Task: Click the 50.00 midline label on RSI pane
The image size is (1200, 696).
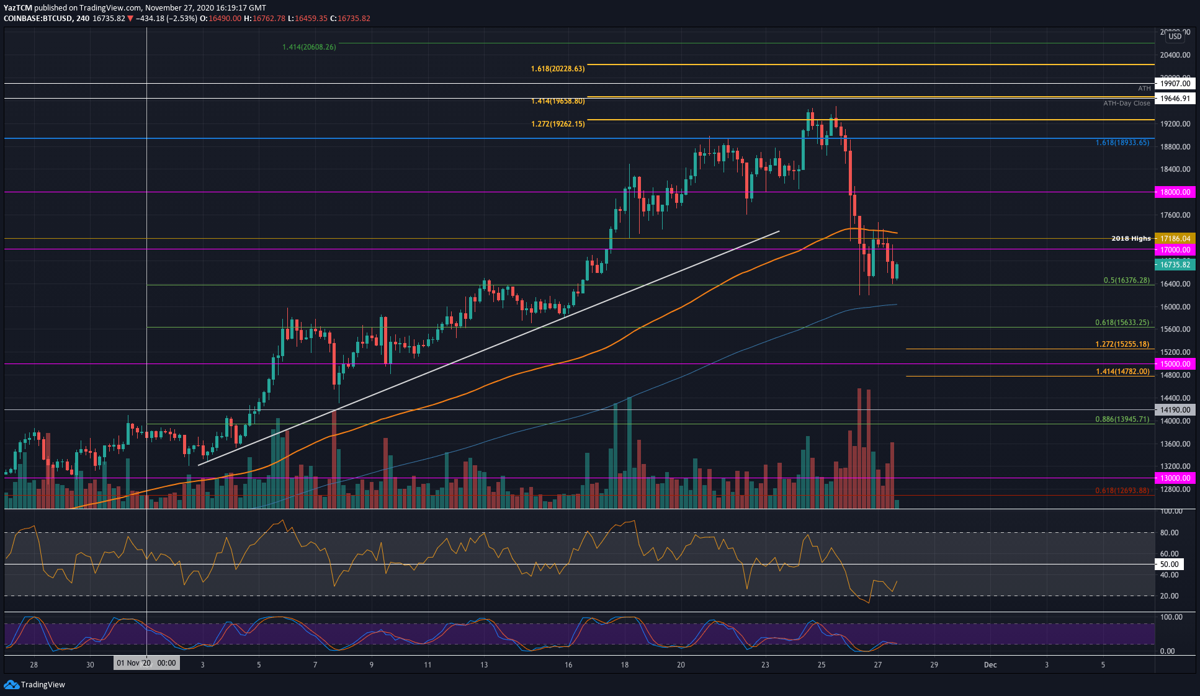Action: point(1170,564)
